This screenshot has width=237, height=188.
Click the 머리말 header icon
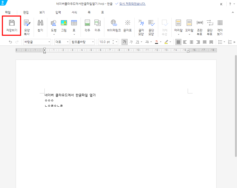(x=178, y=23)
